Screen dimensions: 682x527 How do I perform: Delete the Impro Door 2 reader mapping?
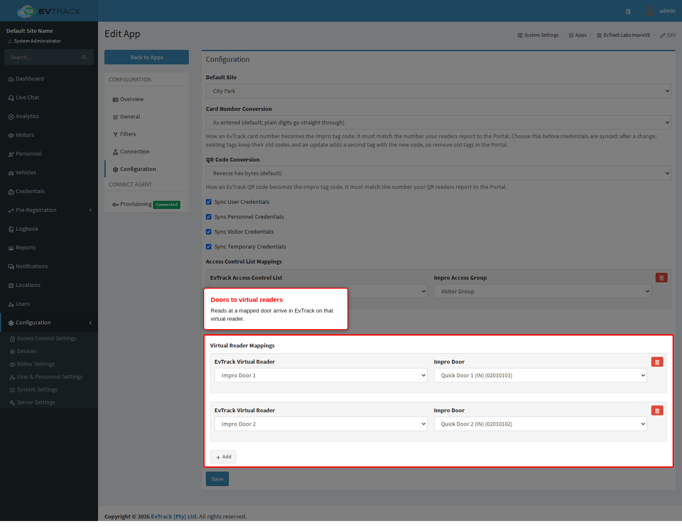pyautogui.click(x=657, y=411)
